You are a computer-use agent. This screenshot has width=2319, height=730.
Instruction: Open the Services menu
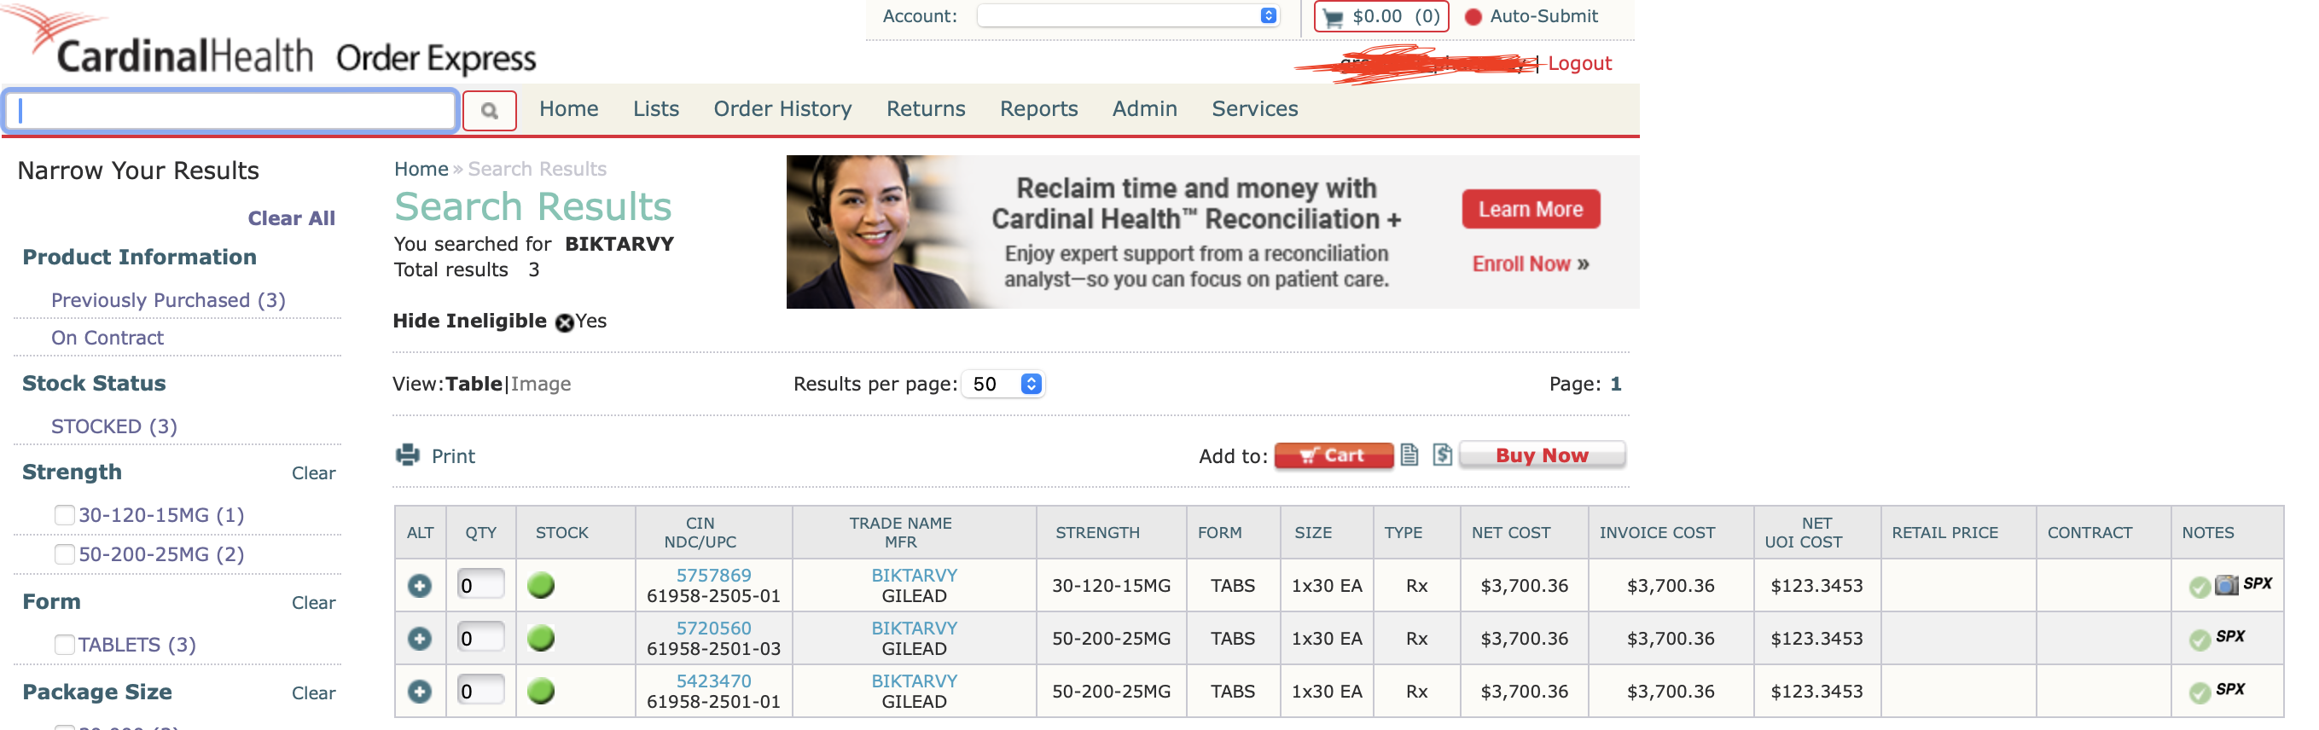[1255, 109]
